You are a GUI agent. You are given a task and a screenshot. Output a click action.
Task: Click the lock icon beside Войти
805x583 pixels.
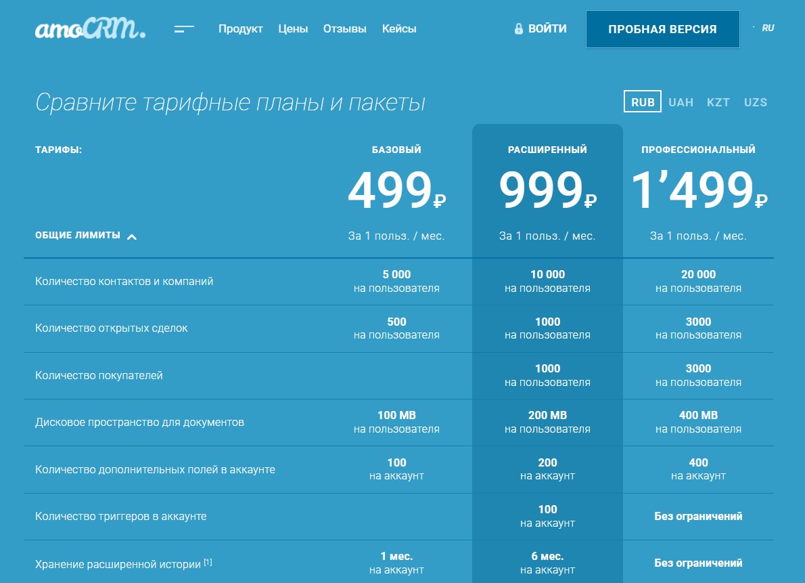click(x=519, y=29)
